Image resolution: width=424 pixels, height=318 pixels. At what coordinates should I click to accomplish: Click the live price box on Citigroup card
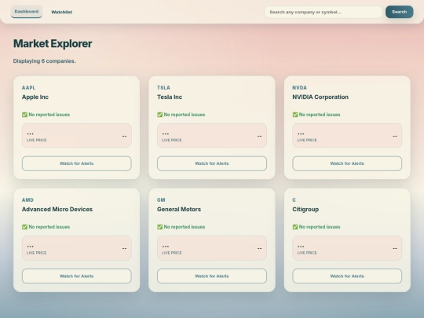tap(347, 248)
